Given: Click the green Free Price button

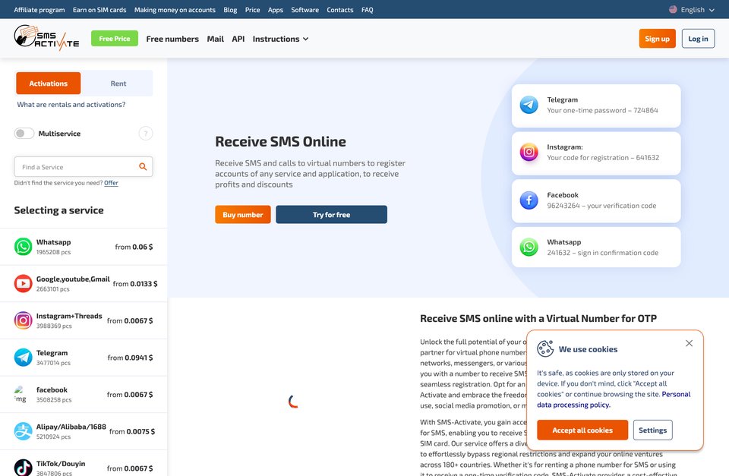Looking at the screenshot, I should 115,39.
